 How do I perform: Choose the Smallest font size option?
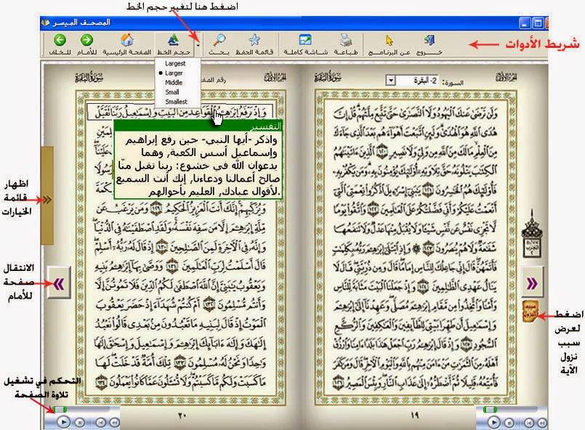tap(176, 102)
